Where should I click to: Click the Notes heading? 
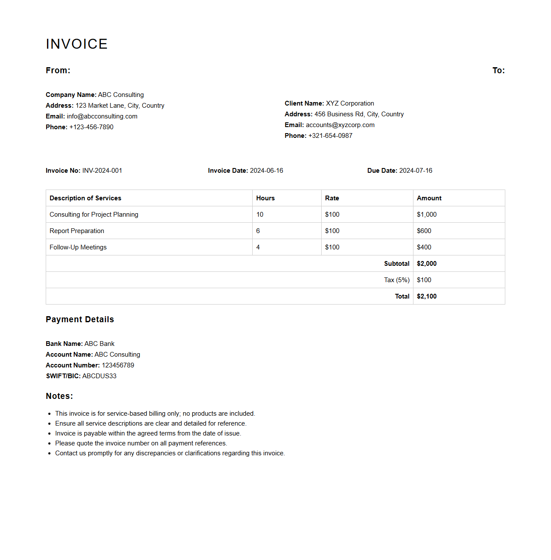tap(59, 396)
